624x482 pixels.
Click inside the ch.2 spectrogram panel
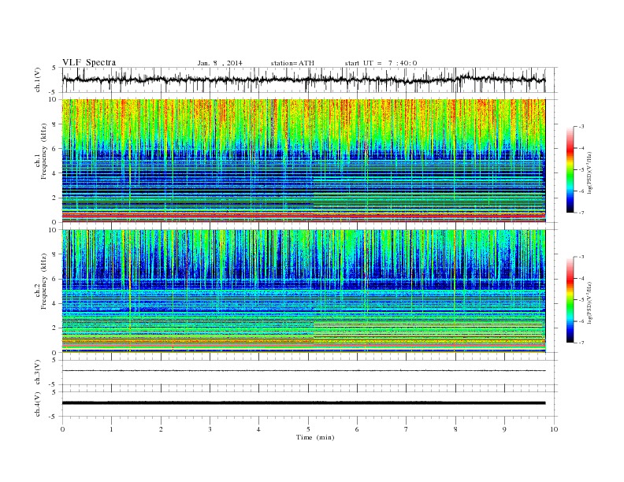click(303, 291)
